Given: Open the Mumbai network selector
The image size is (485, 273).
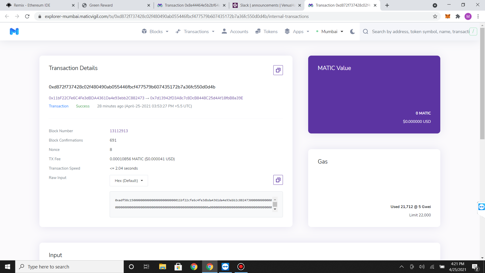Looking at the screenshot, I should (x=330, y=32).
